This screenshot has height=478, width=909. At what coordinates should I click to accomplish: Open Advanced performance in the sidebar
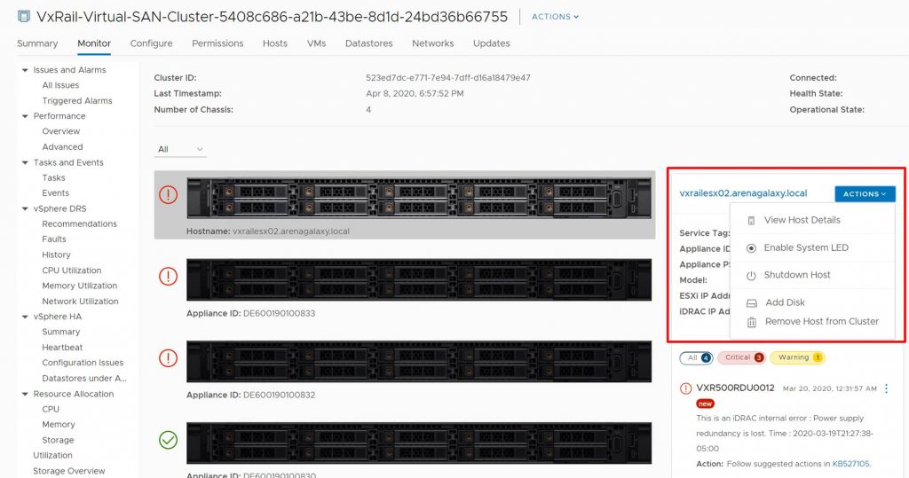coord(62,147)
